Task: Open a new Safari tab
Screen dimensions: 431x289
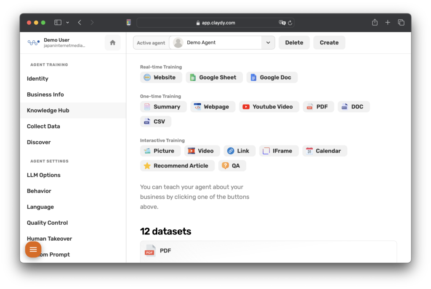Action: 388,23
